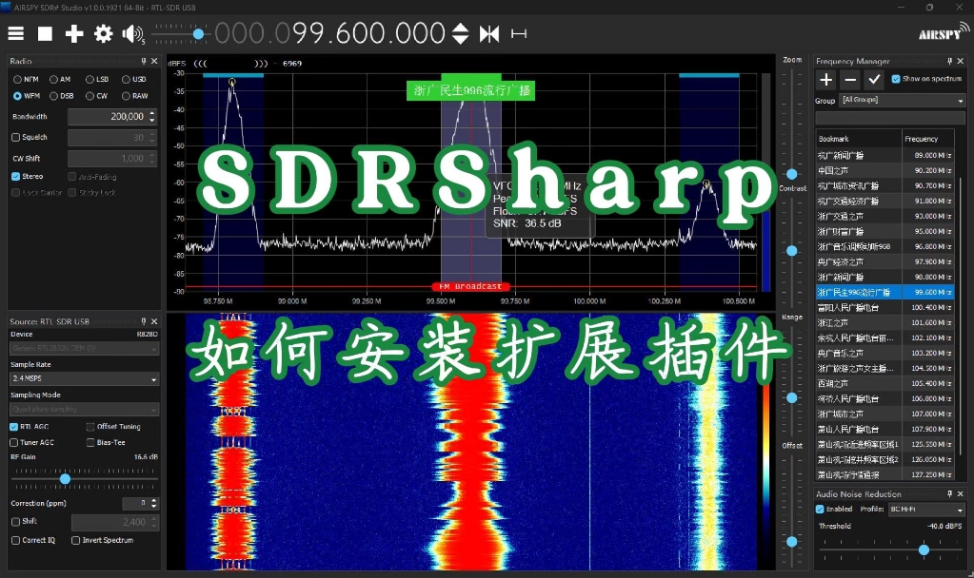This screenshot has height=578, width=974.
Task: Select the 101.600 MHz bookmark row
Action: (885, 322)
